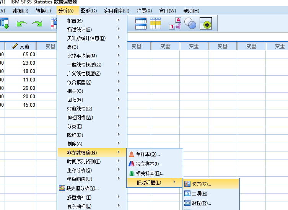Select the cell containing 15.00
This screenshot has width=288, height=210.
pyautogui.click(x=21, y=105)
